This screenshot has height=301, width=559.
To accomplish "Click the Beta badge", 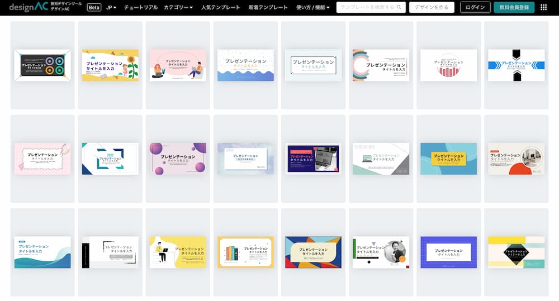I will (94, 7).
